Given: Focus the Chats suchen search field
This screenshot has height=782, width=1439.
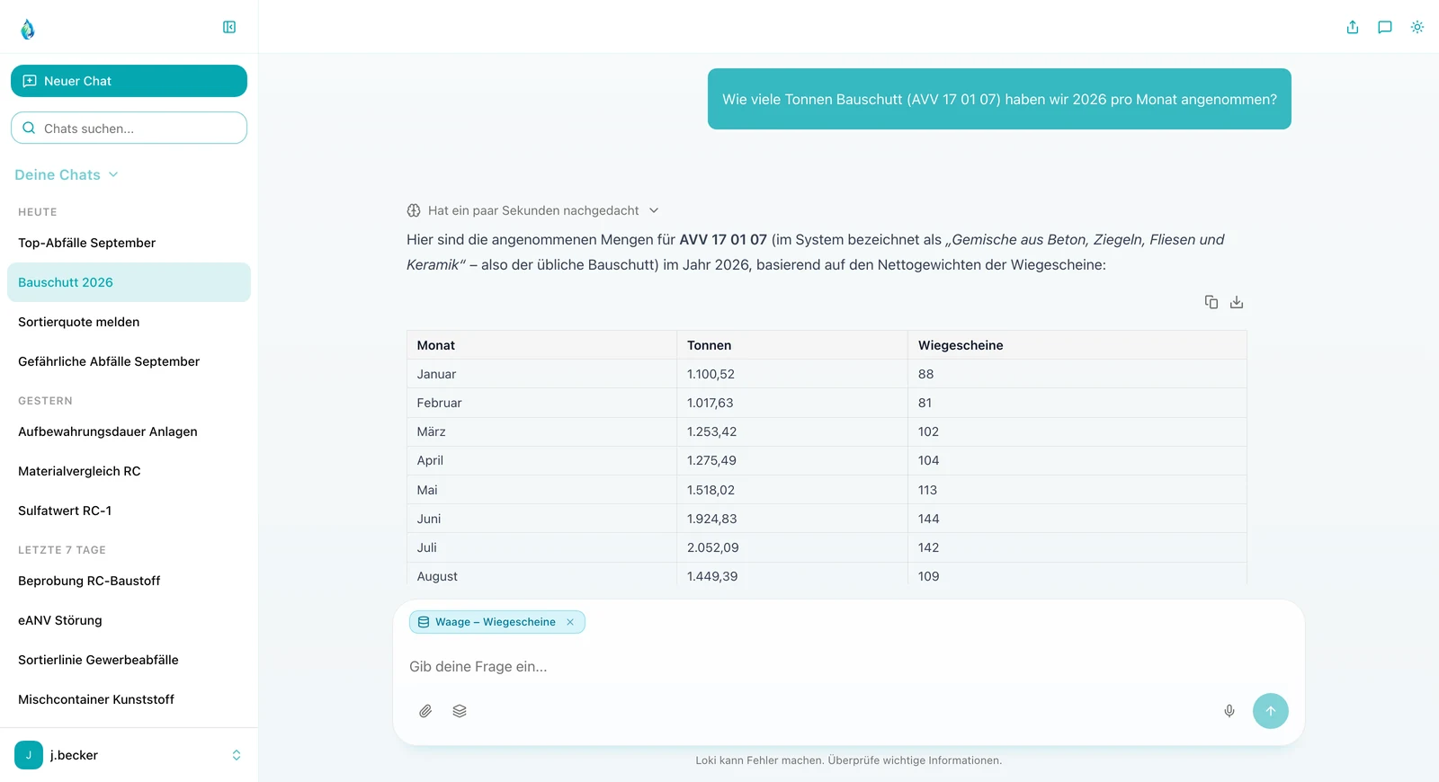Looking at the screenshot, I should pos(129,128).
